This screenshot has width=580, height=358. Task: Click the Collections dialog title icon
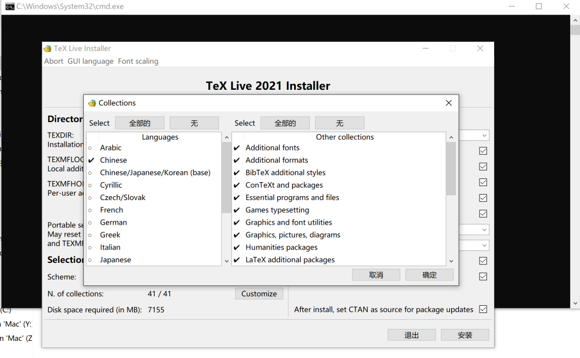pyautogui.click(x=92, y=103)
